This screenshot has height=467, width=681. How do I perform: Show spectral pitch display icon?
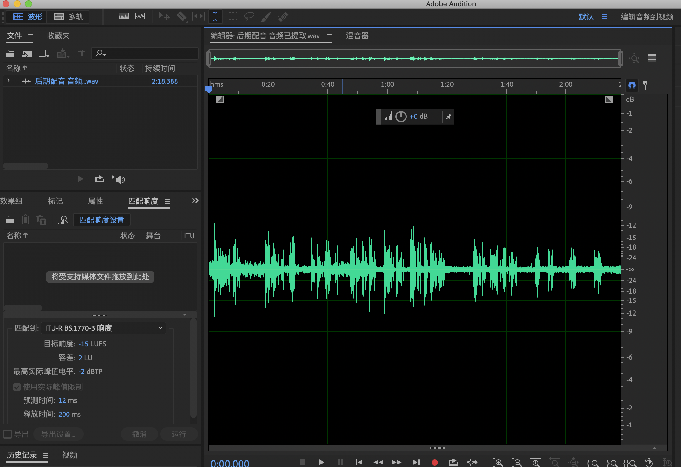(140, 16)
